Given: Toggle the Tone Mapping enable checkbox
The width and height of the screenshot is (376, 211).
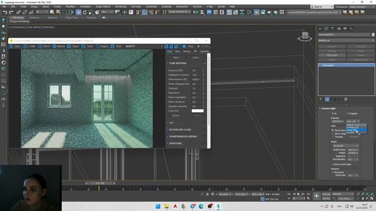Looking at the screenshot, I should coord(205,63).
